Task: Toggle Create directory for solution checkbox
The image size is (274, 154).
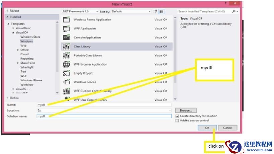Action: click(x=177, y=116)
